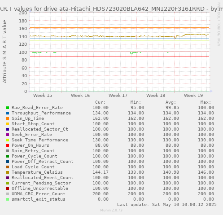223x215 pixels.
Task: Click Temperature_Celsius average value 140.98
Action: point(171,172)
